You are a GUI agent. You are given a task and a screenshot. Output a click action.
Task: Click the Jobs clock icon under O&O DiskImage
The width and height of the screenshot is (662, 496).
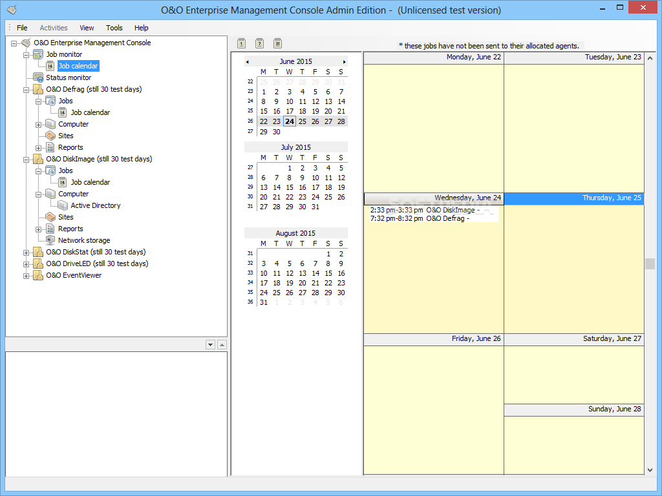coord(50,170)
